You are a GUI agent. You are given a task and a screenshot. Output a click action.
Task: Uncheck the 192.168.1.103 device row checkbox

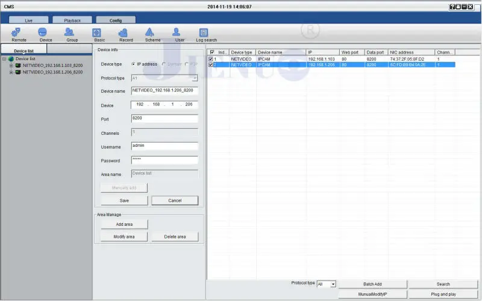click(x=211, y=59)
